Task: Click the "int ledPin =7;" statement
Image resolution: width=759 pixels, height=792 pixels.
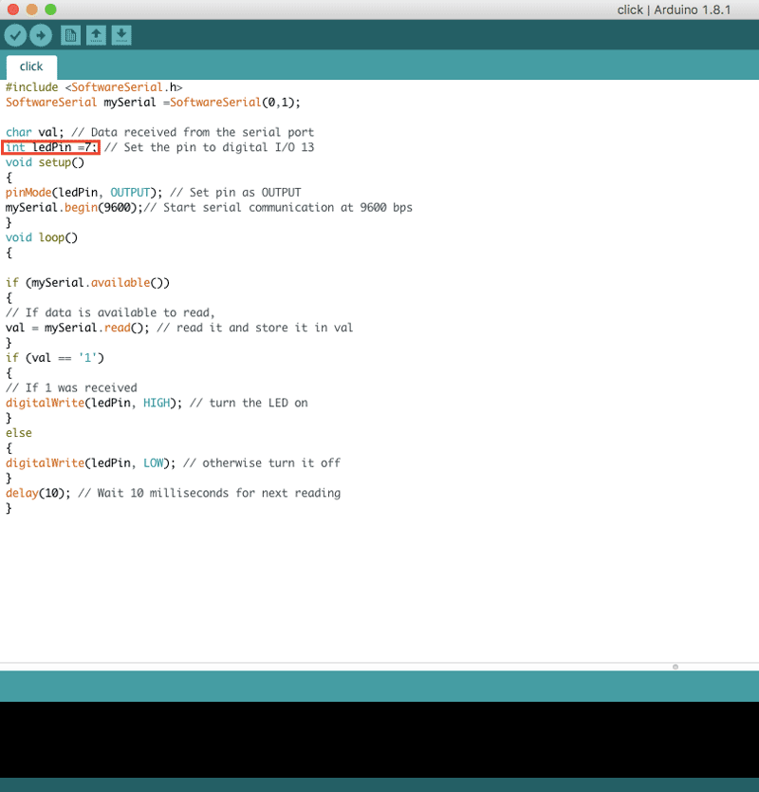Action: click(x=51, y=147)
